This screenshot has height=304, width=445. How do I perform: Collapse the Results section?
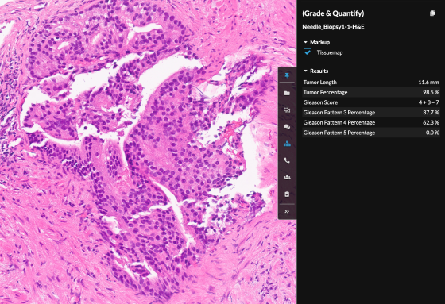[x=306, y=71]
